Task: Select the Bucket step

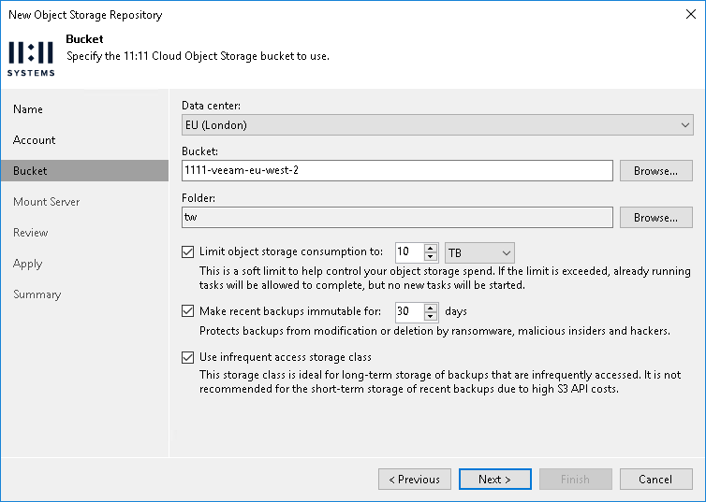Action: pos(84,171)
